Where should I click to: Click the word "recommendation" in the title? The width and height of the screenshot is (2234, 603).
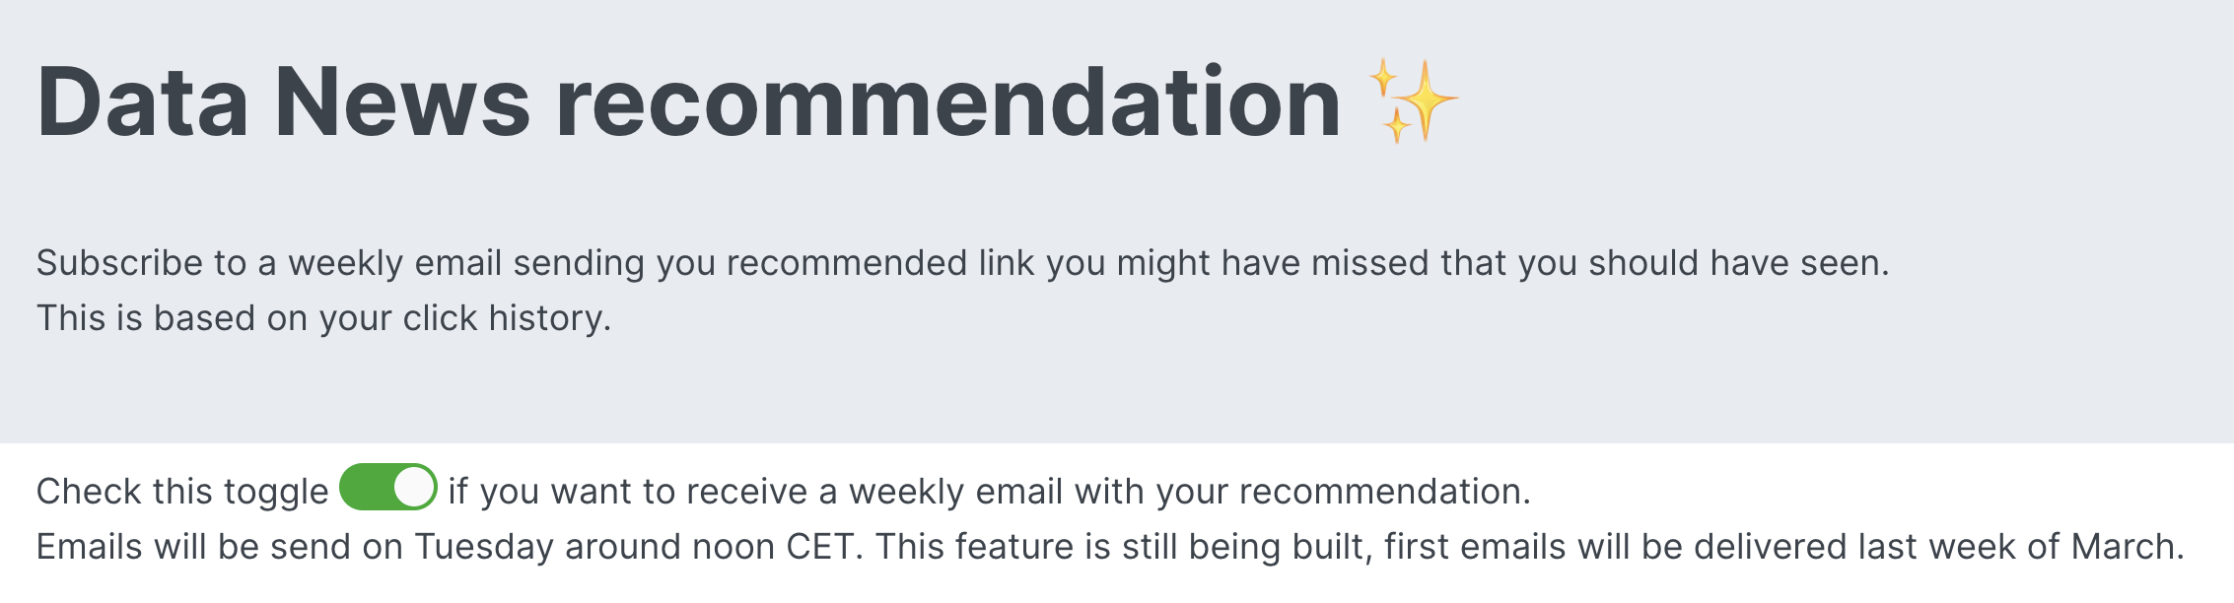tap(947, 101)
